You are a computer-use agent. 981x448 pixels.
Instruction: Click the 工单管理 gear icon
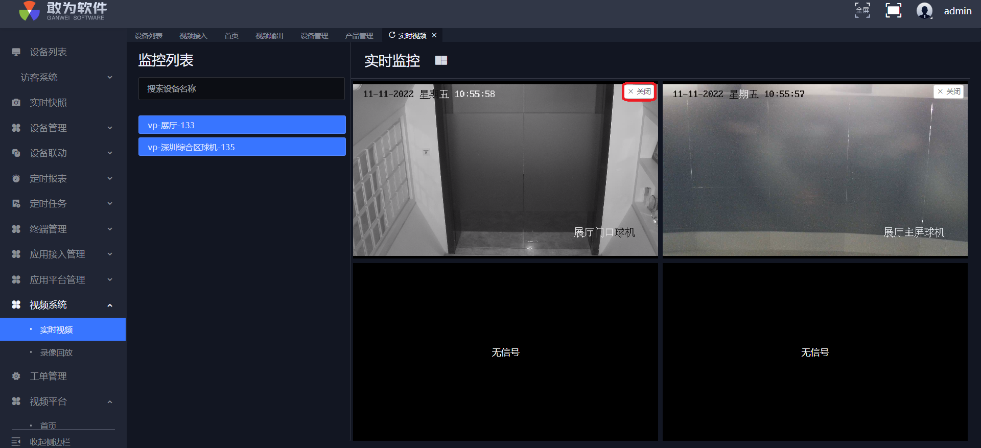pyautogui.click(x=16, y=376)
